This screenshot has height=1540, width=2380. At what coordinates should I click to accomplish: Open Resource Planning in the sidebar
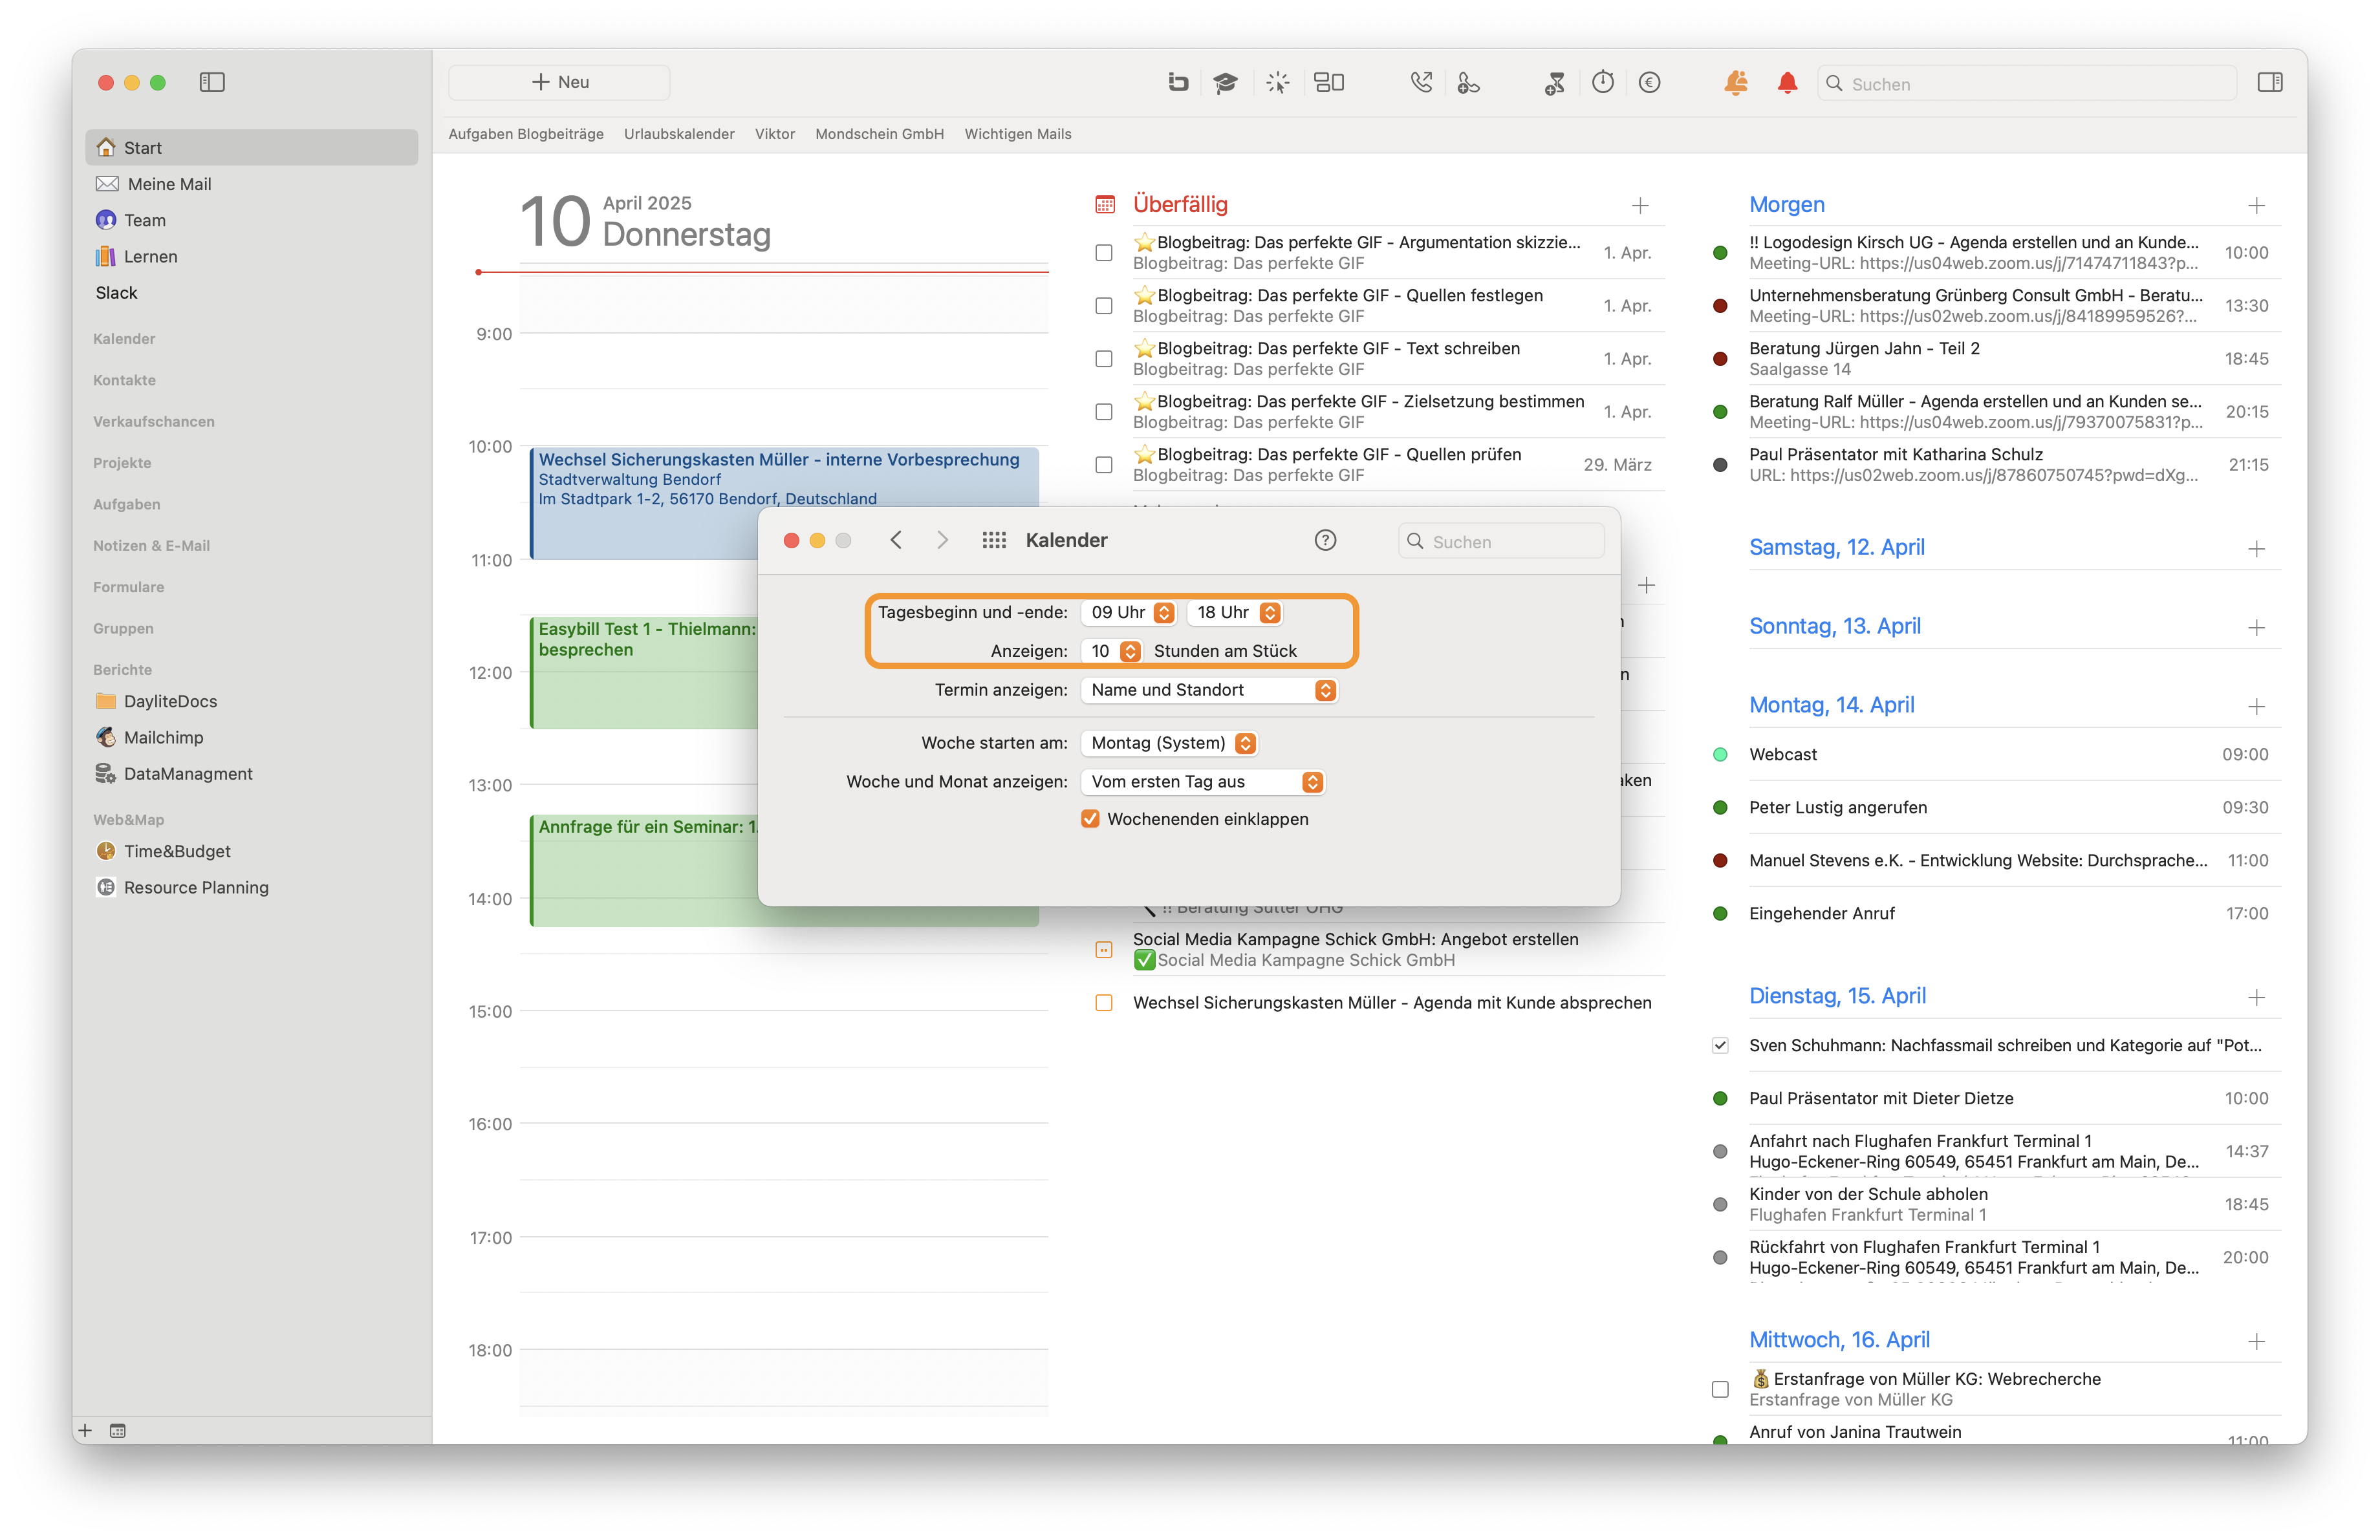pos(252,886)
